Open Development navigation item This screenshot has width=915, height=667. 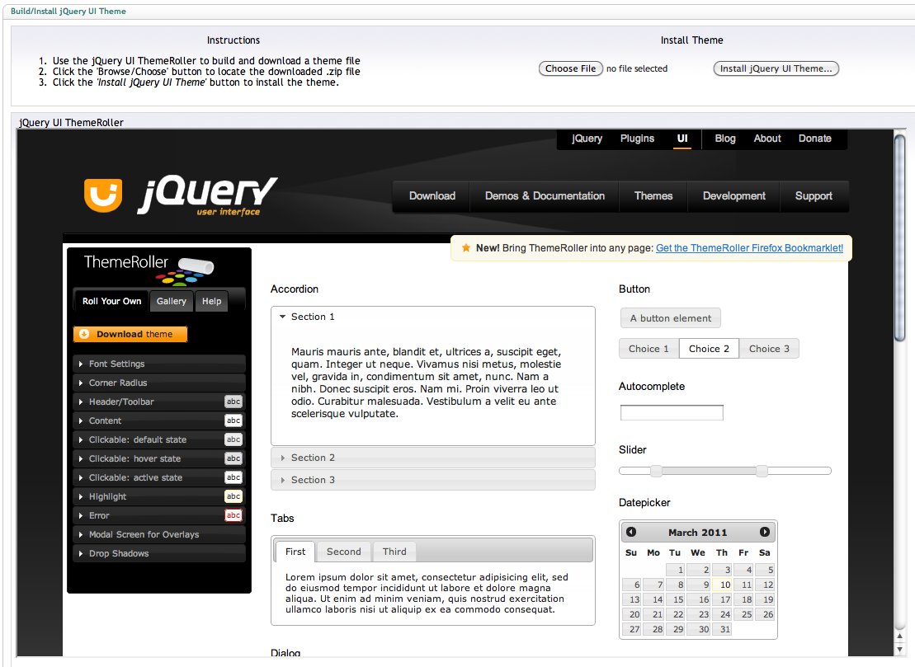(734, 196)
